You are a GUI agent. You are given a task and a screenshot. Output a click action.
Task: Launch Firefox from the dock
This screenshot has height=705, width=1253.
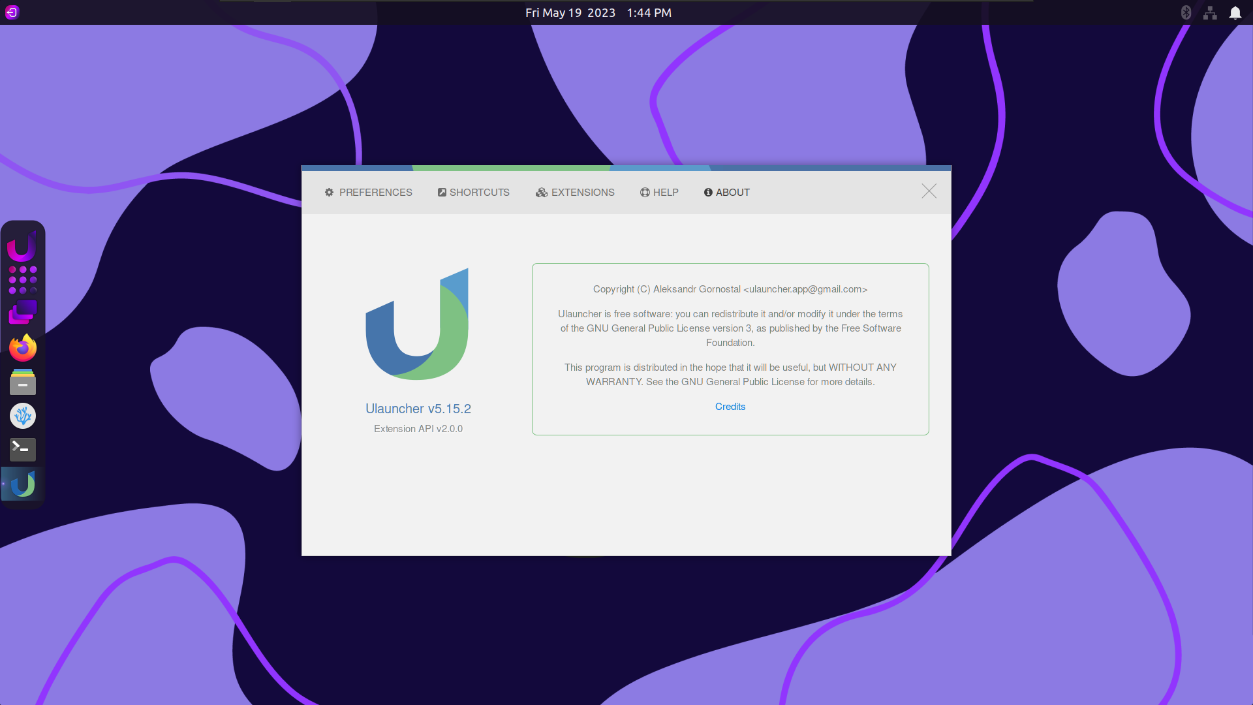(22, 348)
